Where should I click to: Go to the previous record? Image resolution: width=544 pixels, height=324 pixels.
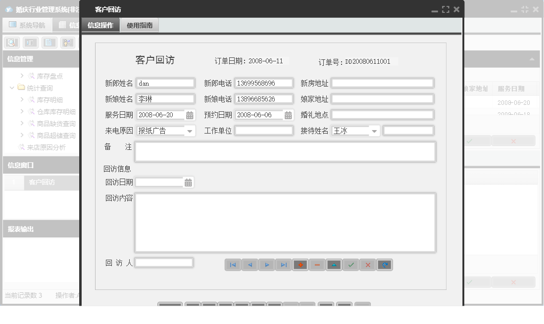point(250,265)
